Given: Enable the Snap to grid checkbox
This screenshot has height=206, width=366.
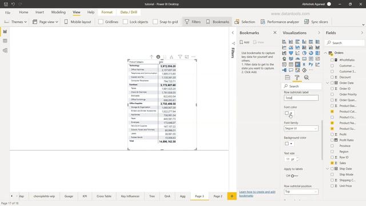Looking at the screenshot, I should pyautogui.click(x=155, y=22).
